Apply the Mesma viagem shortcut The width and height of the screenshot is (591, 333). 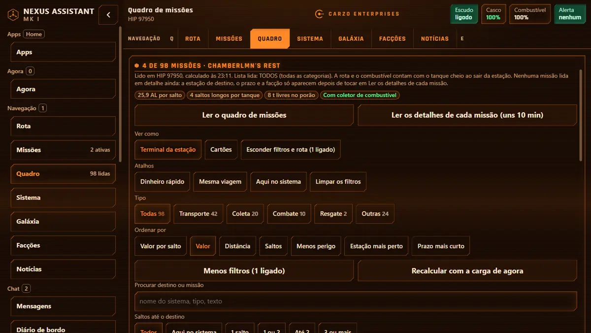coord(220,182)
